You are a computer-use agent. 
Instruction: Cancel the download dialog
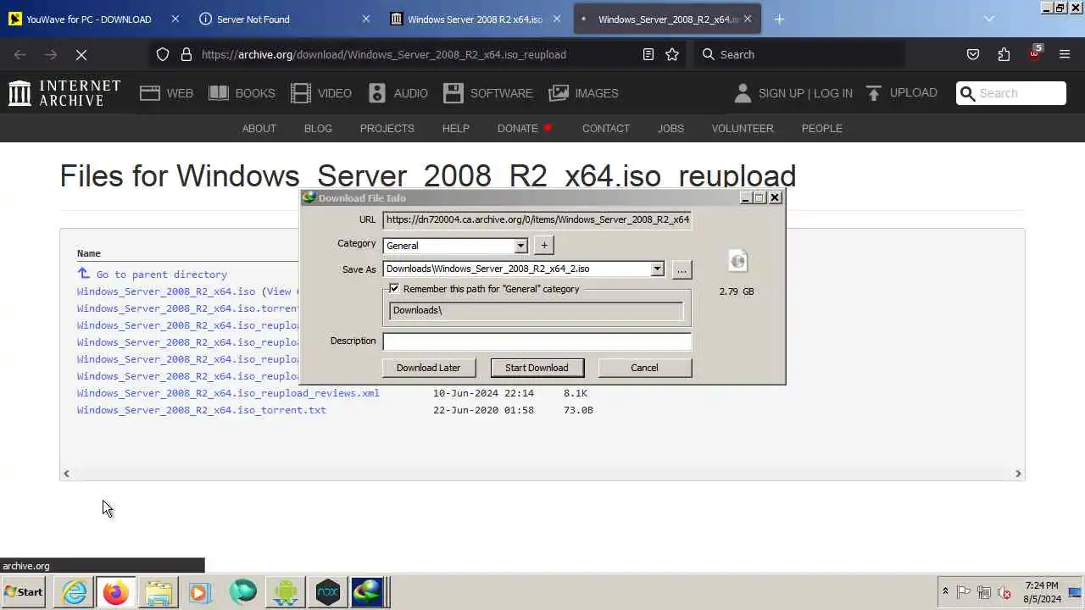tap(644, 368)
